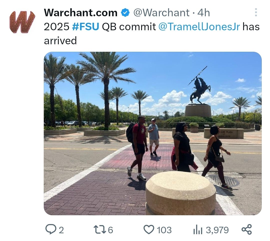Open the attached campus statue photo
Screen dimensions: 270x241
(153, 133)
